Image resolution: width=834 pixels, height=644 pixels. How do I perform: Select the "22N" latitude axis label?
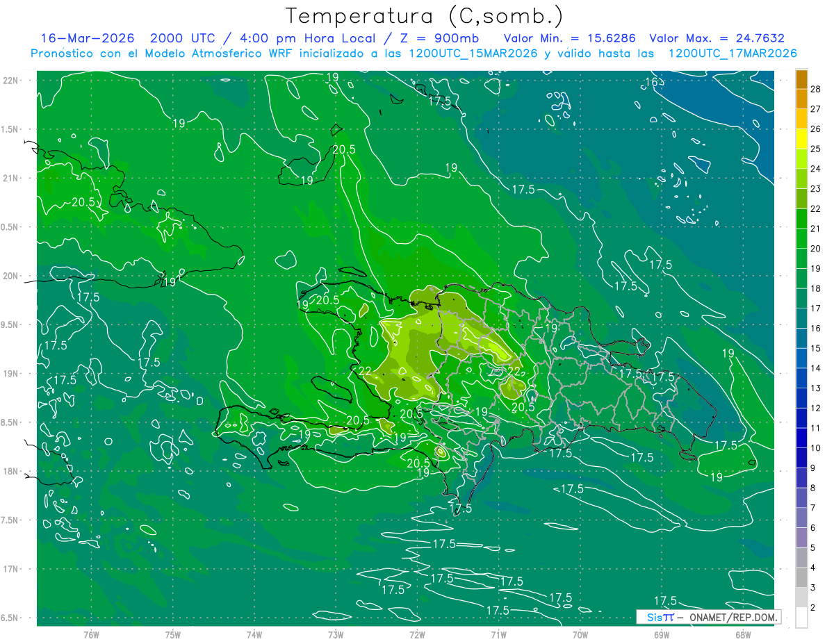click(11, 81)
